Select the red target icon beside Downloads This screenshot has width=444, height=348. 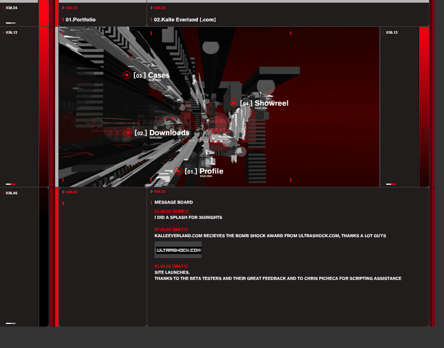(x=128, y=133)
